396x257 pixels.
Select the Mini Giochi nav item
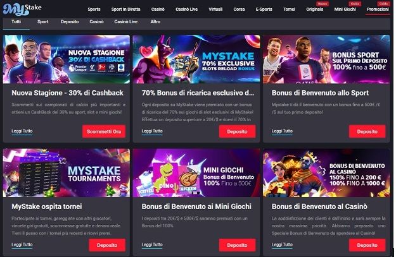[x=345, y=9]
